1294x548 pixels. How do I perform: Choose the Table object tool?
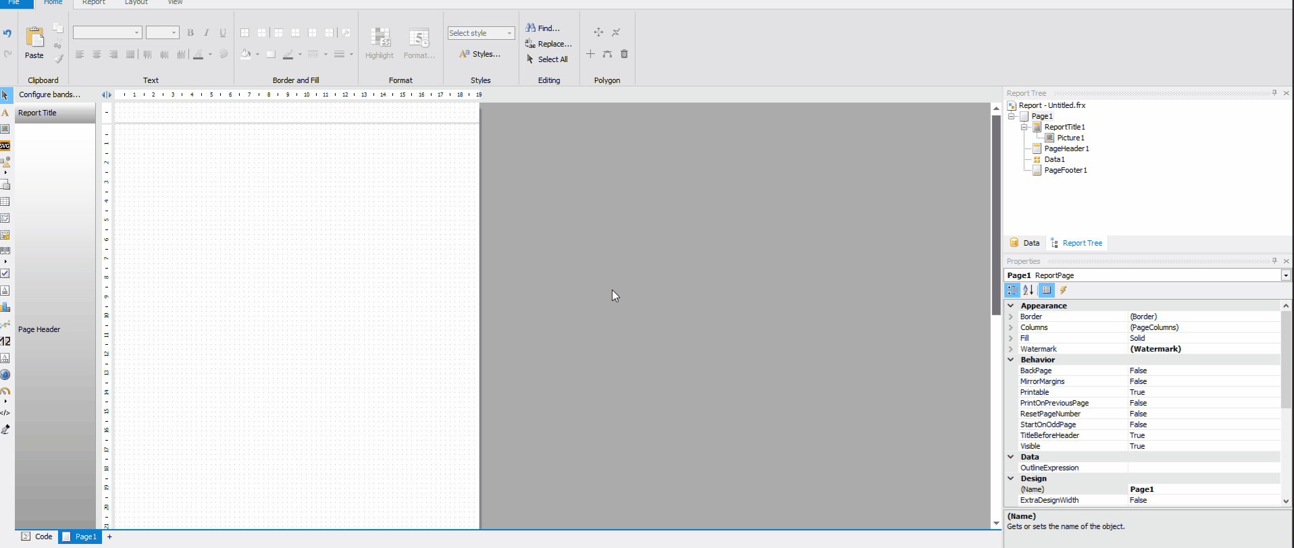pyautogui.click(x=5, y=201)
